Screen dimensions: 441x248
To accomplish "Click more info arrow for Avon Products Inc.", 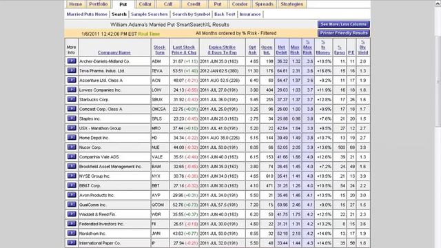I will pyautogui.click(x=72, y=194).
